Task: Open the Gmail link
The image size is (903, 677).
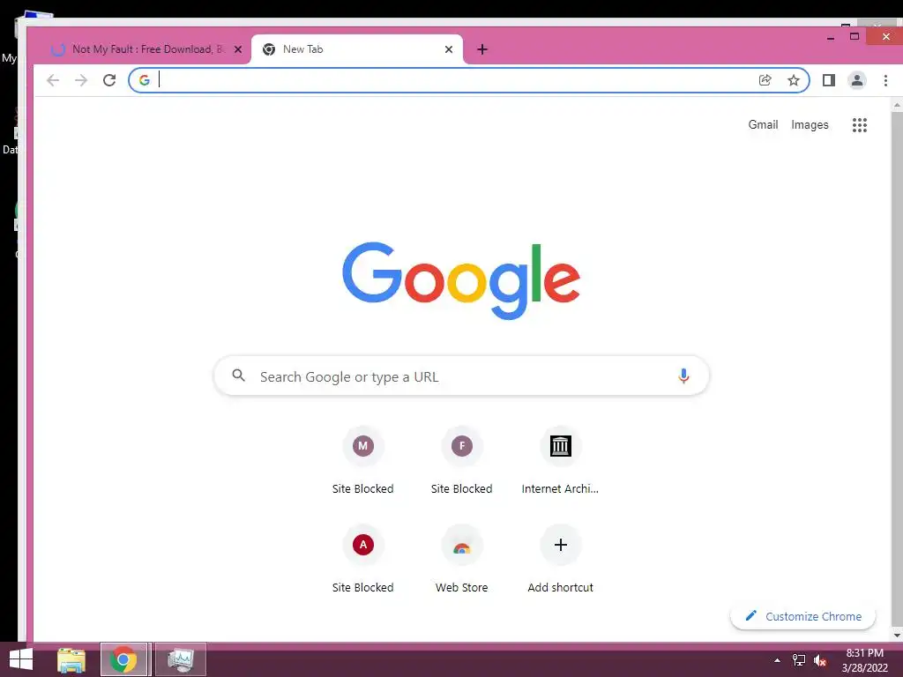Action: click(x=763, y=125)
